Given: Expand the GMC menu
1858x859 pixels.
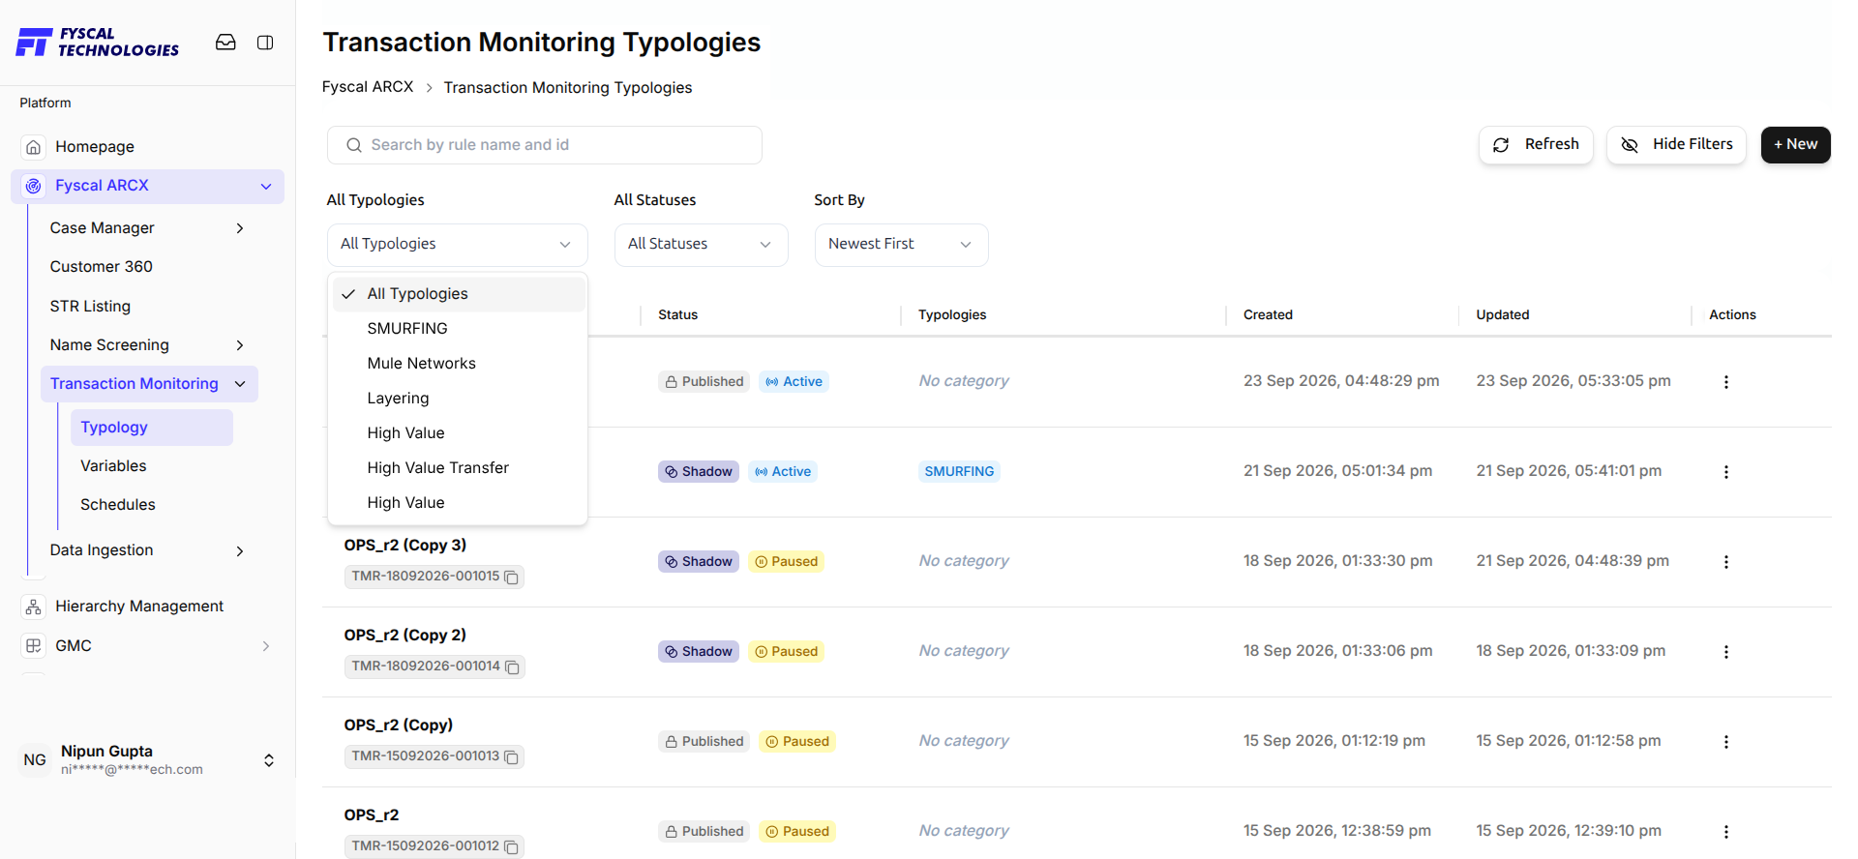Looking at the screenshot, I should coord(266,646).
